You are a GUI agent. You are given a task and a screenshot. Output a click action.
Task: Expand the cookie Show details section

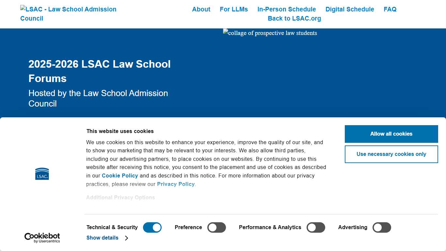(x=102, y=238)
